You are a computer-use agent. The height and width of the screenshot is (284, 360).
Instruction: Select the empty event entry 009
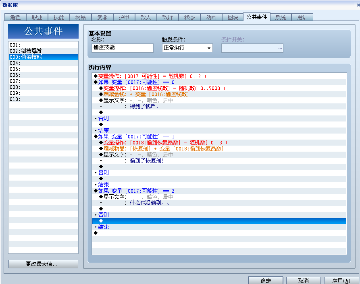[x=43, y=93]
